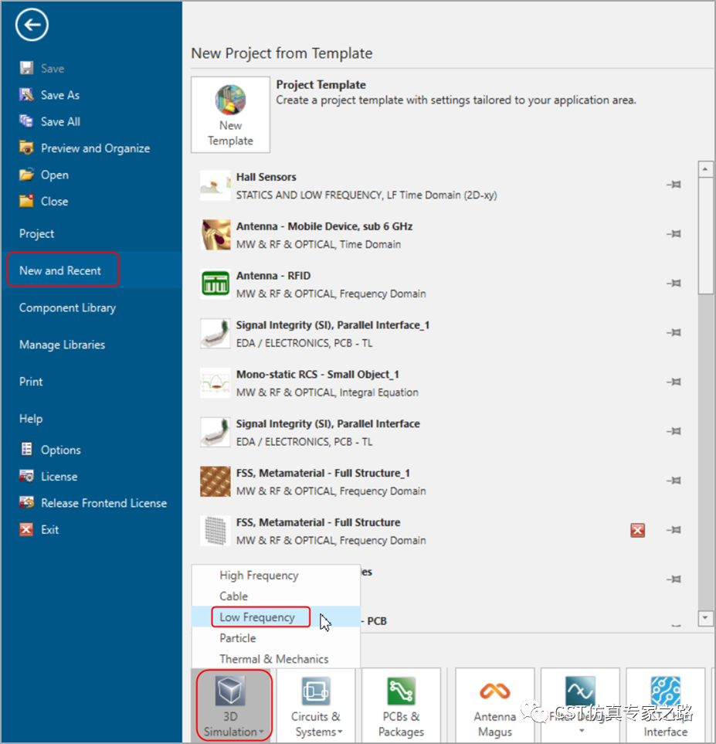Select 'Antenna - RFID' title text
The width and height of the screenshot is (716, 744).
(x=273, y=276)
